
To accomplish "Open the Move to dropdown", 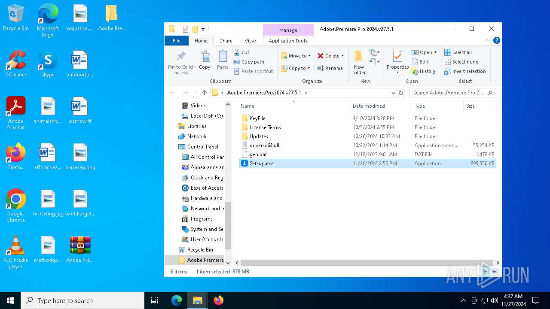I will pyautogui.click(x=296, y=56).
